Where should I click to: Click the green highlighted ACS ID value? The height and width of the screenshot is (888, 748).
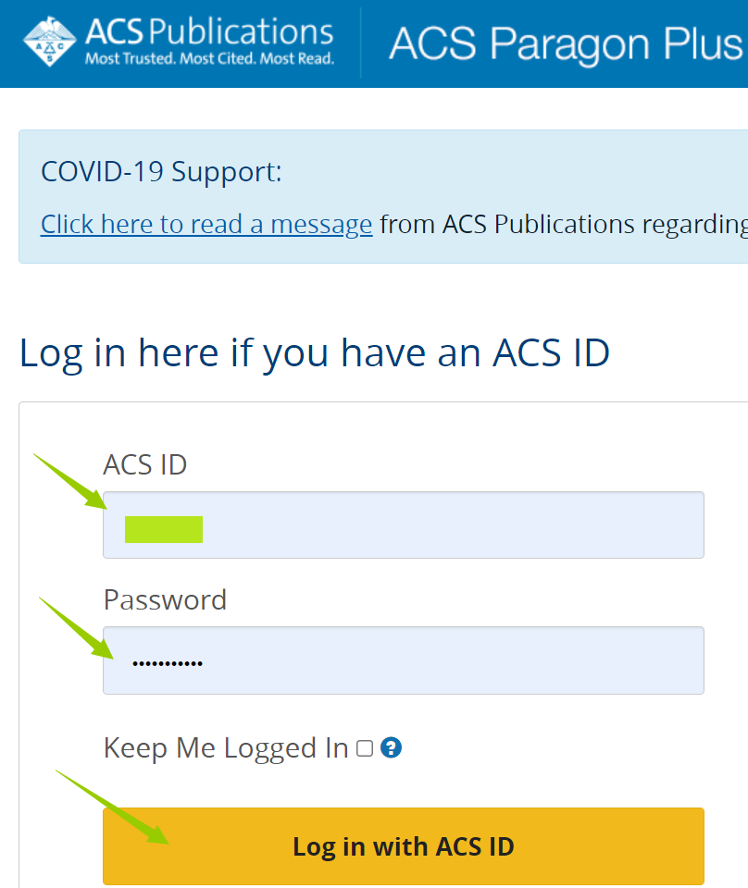(x=164, y=529)
